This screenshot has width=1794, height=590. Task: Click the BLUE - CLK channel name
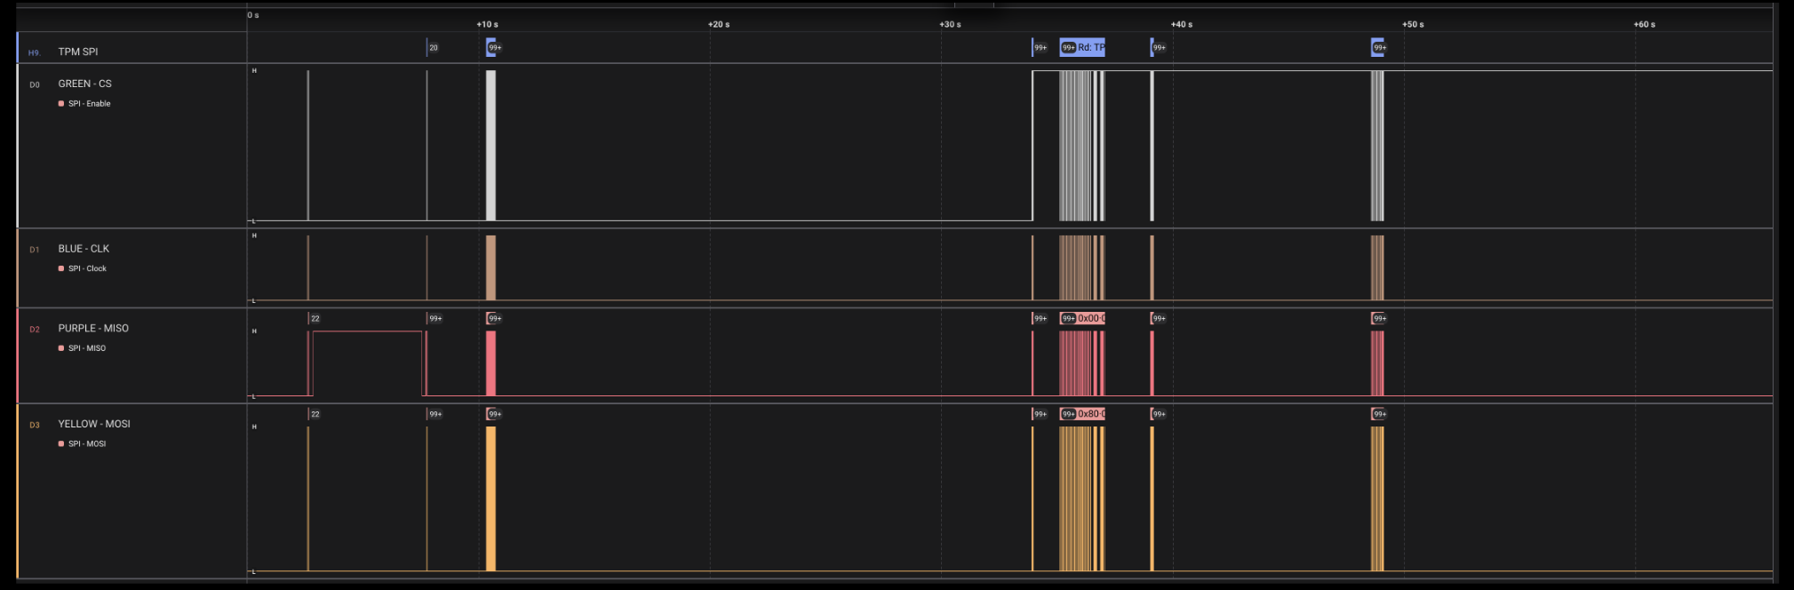(x=84, y=249)
